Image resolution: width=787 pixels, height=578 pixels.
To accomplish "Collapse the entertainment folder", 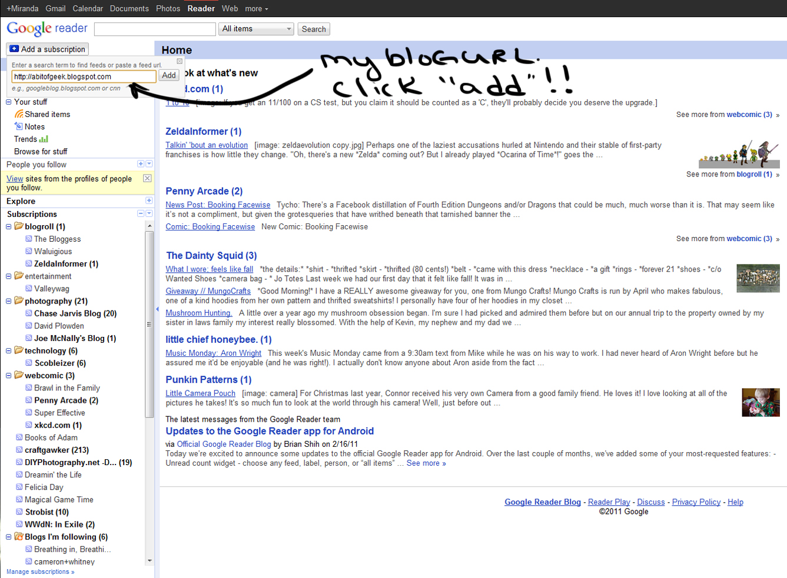I will tap(9, 276).
